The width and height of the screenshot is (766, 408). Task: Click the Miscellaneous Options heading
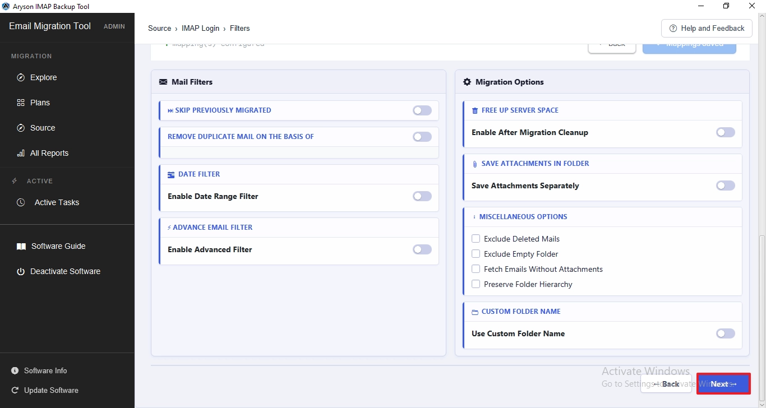coord(523,217)
